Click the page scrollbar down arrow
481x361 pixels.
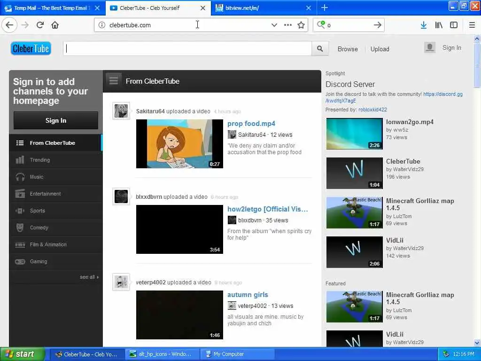[x=477, y=343]
